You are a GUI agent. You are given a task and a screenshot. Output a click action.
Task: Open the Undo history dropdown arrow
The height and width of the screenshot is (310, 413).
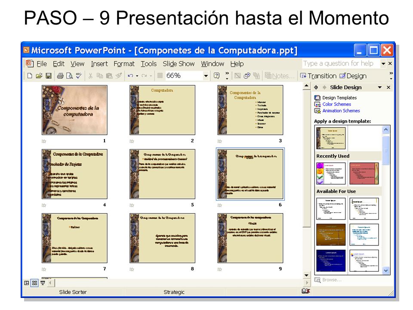[137, 76]
